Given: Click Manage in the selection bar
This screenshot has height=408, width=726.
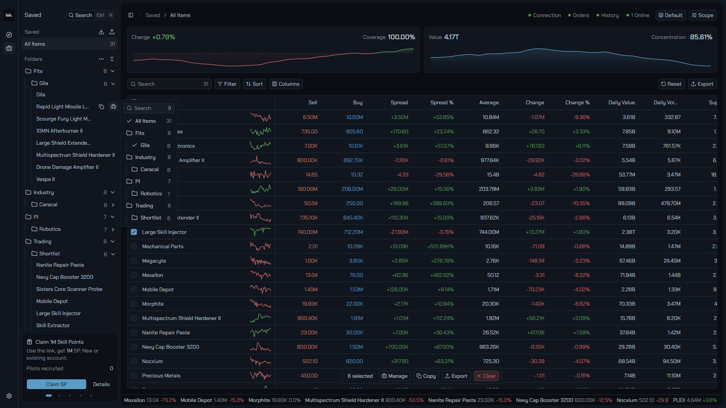Looking at the screenshot, I should click(394, 376).
